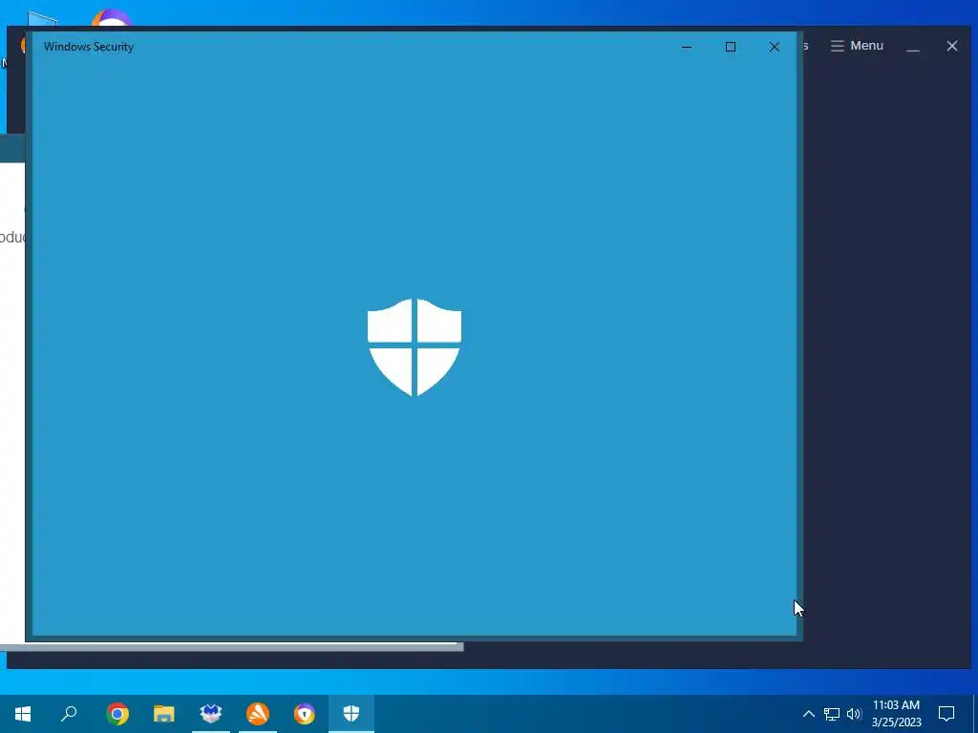Viewport: 978px width, 733px height.
Task: Open the Avast Secure Browser taskbar icon
Action: [305, 714]
